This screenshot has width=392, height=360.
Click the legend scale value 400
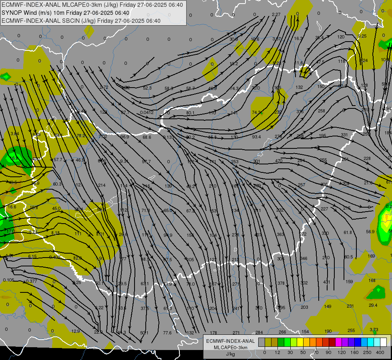click(380, 352)
